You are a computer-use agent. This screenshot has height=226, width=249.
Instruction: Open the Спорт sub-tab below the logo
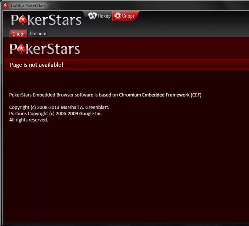(19, 34)
